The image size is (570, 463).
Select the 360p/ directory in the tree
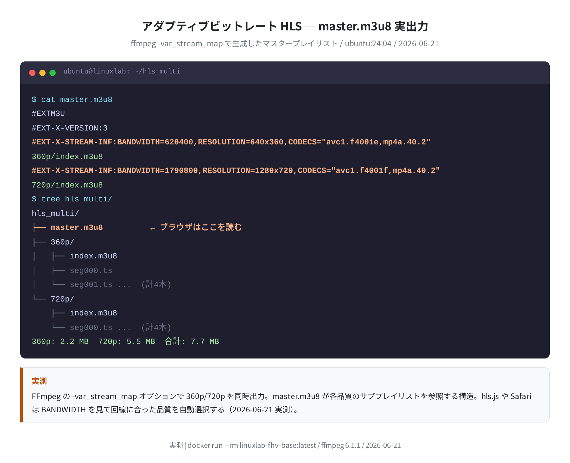click(x=62, y=242)
